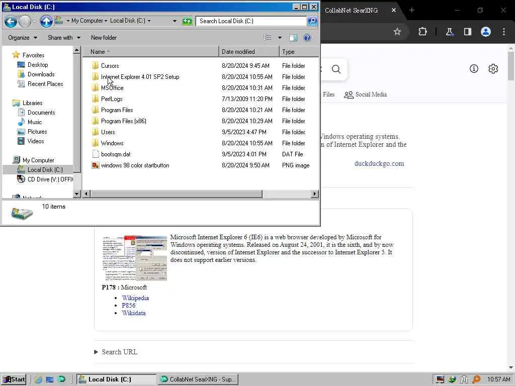Open Chrome three-dot menu
515x386 pixels.
504,32
